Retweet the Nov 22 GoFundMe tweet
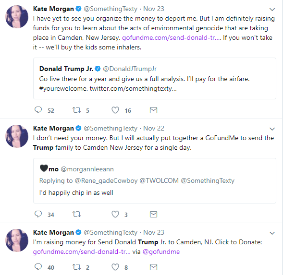The width and height of the screenshot is (283, 275). click(76, 214)
